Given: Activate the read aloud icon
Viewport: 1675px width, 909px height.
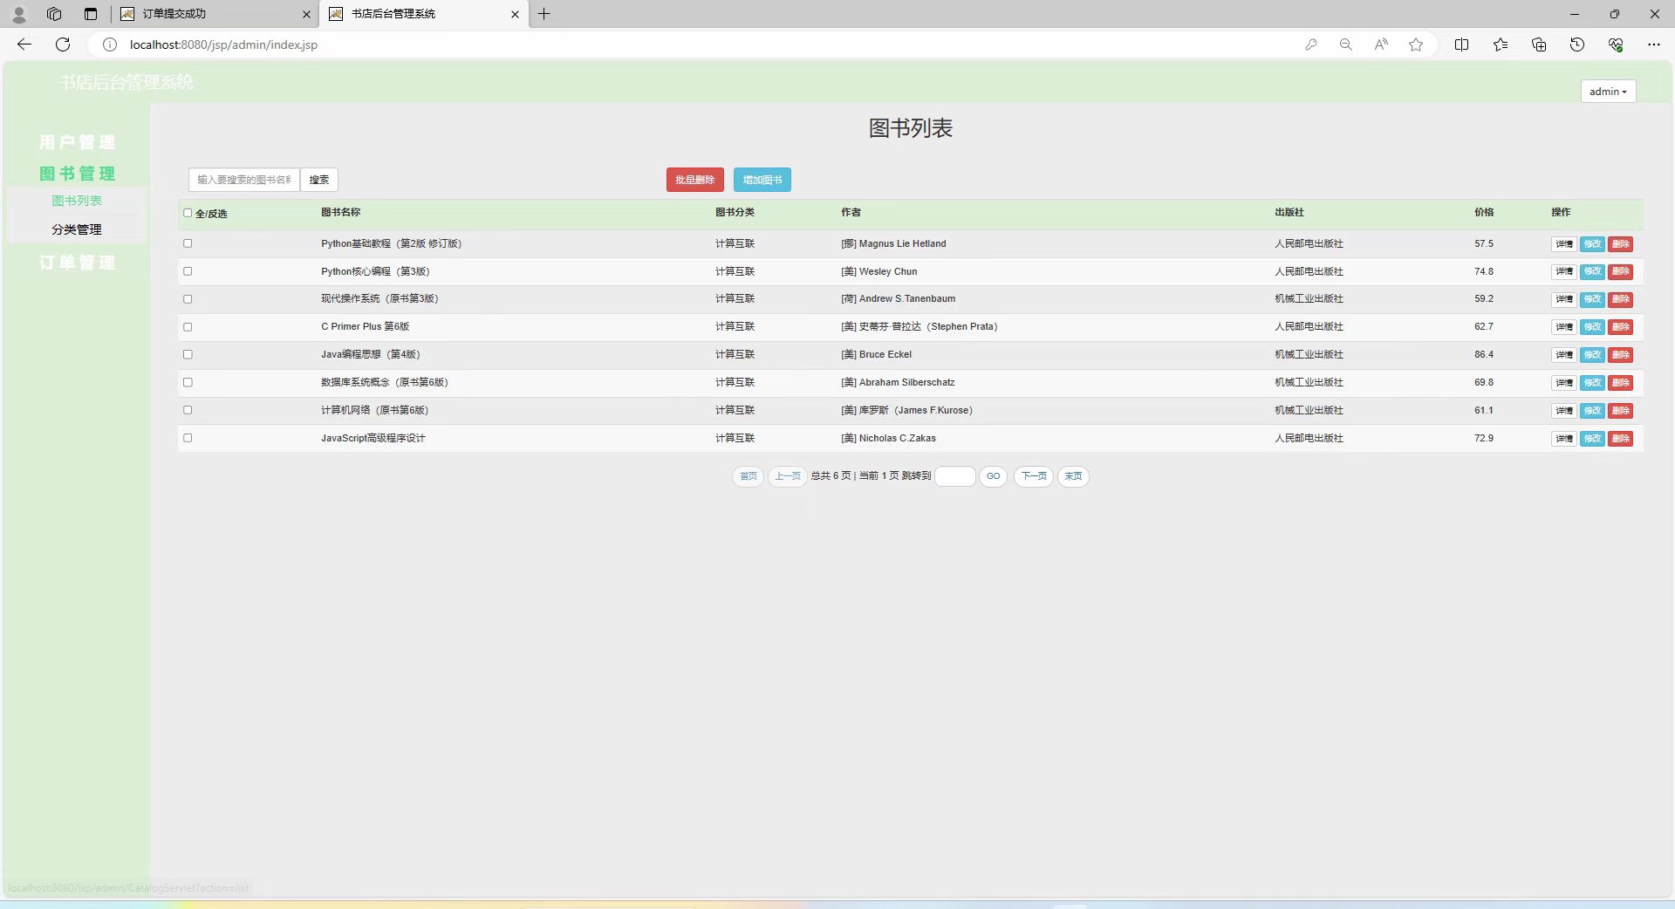Looking at the screenshot, I should click(1381, 44).
